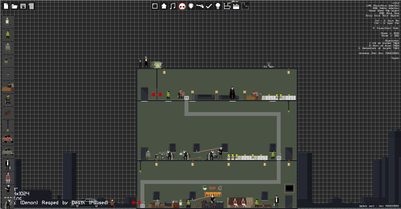Open the level resize tool
The width and height of the screenshot is (401, 209).
click(x=227, y=6)
